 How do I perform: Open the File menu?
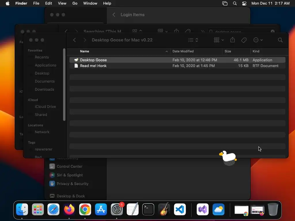[36, 3]
